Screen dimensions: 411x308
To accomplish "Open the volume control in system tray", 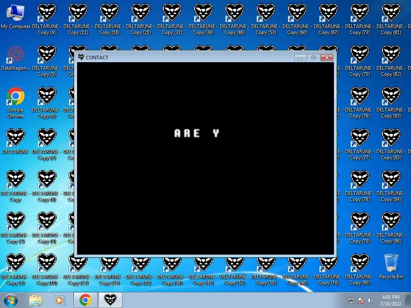I will [370, 300].
